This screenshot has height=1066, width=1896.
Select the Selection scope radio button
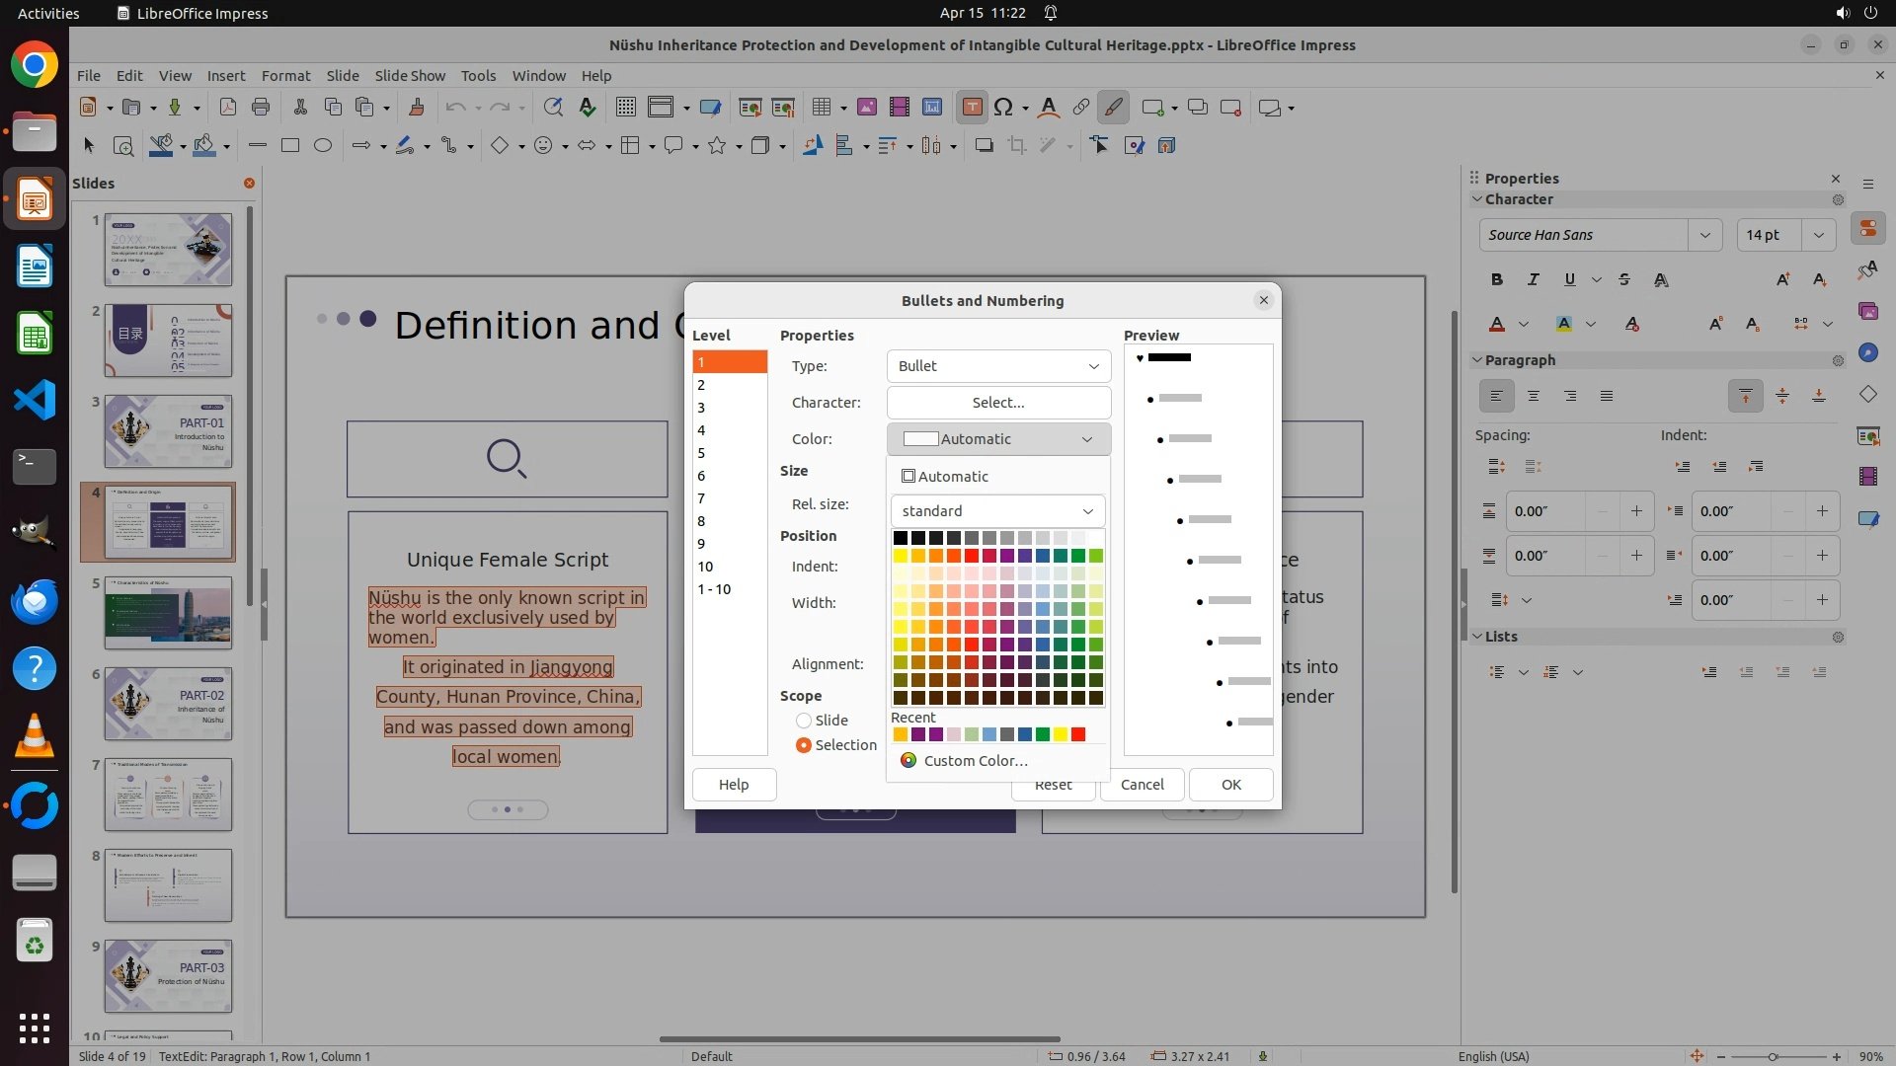(804, 745)
